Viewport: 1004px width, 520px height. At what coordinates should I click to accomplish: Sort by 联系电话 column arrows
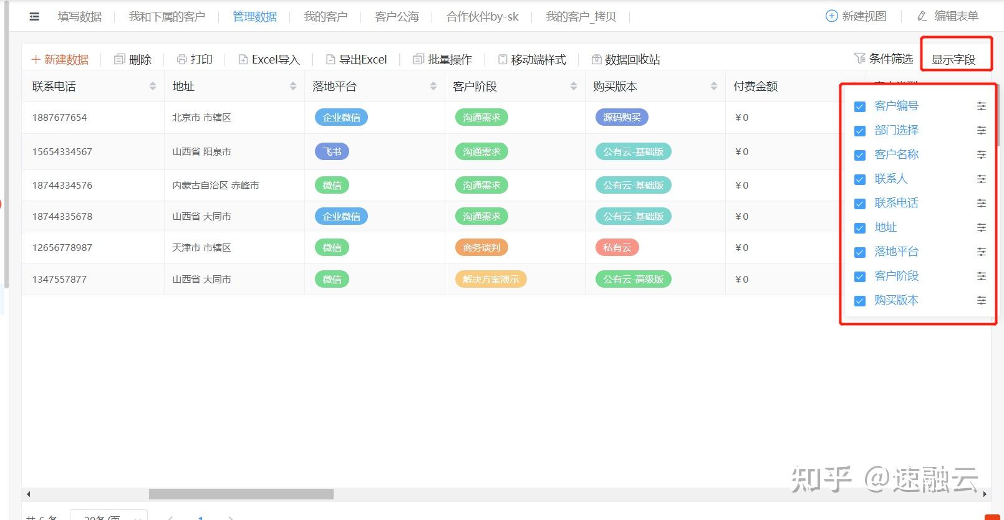click(153, 86)
